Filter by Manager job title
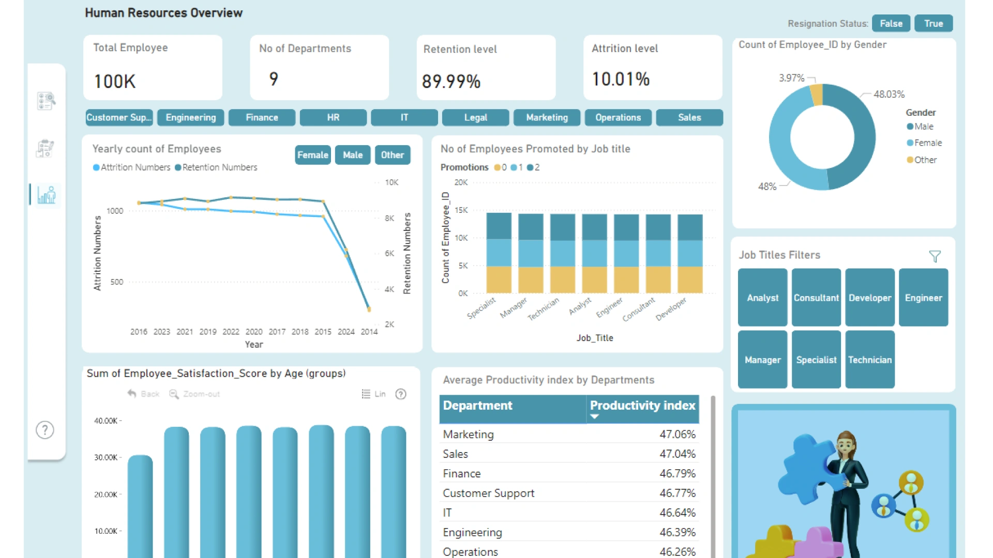Viewport: 993px width, 558px height. coord(763,360)
